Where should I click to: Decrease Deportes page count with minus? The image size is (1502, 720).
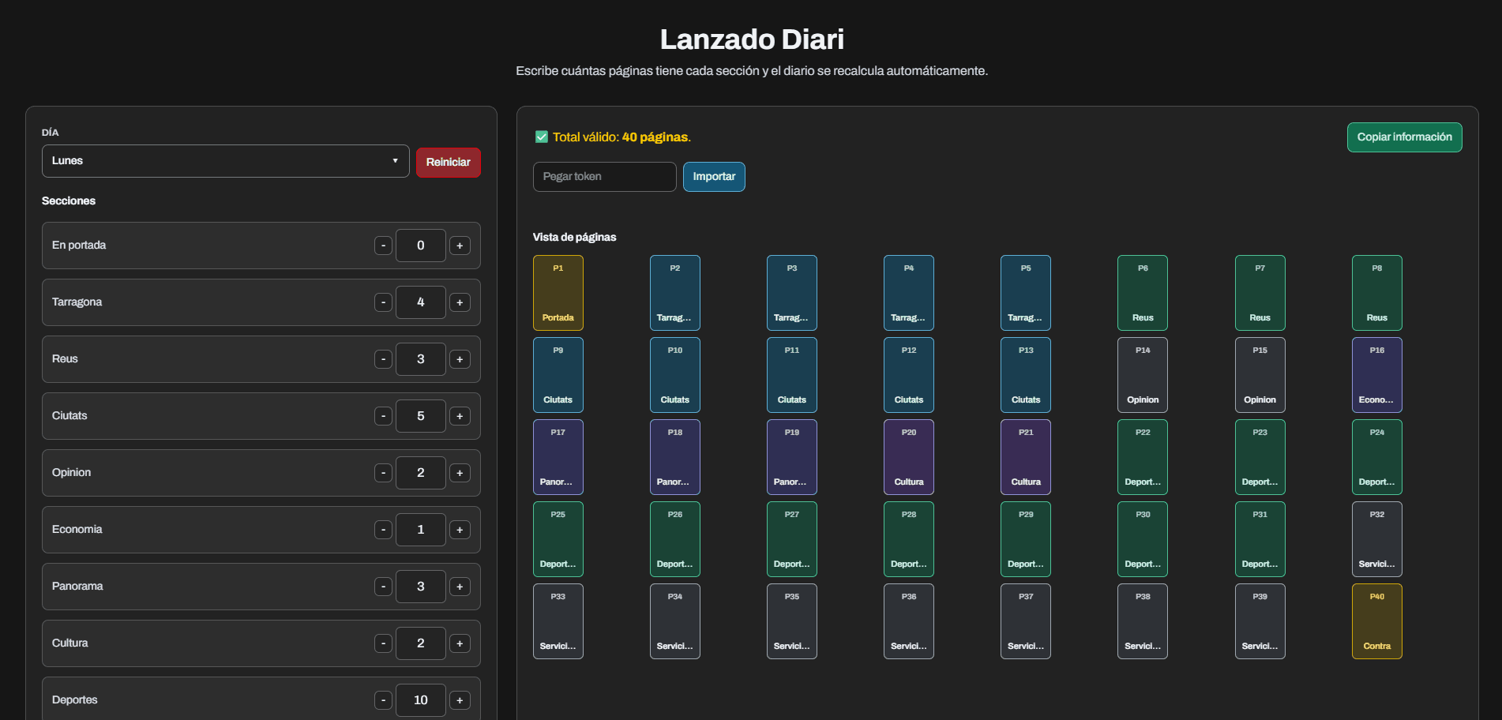tap(383, 700)
